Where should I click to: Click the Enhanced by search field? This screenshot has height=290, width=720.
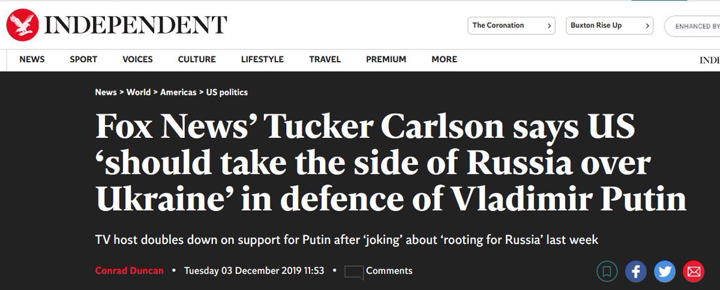tap(692, 26)
